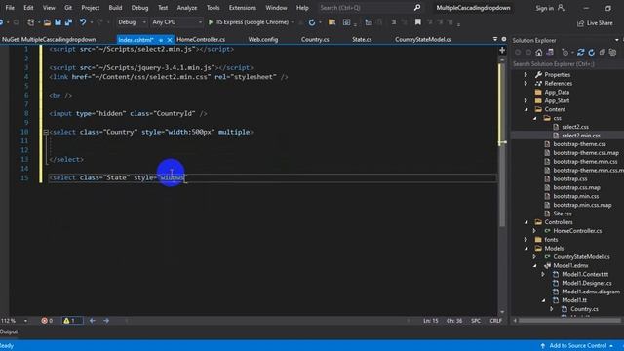The image size is (624, 351).
Task: Expand the fonts folder
Action: tap(526, 240)
